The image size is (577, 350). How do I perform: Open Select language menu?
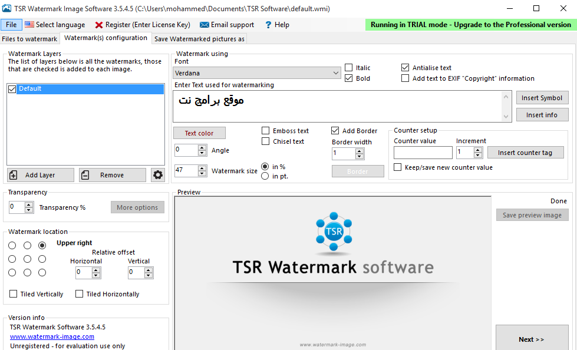55,25
